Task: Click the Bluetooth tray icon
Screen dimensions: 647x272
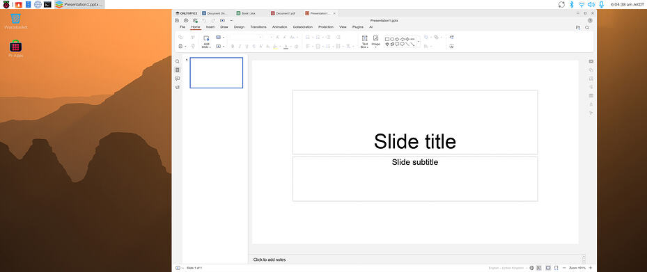Action: coord(572,4)
